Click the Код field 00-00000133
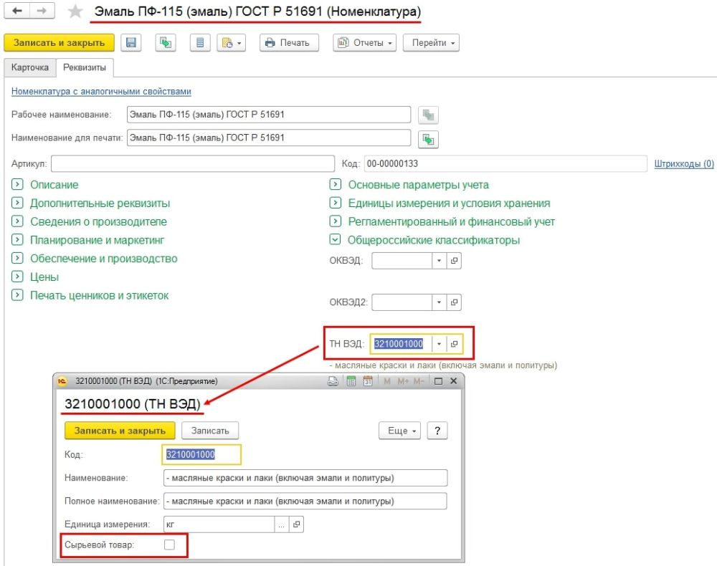This screenshot has height=566, width=717. pos(505,164)
